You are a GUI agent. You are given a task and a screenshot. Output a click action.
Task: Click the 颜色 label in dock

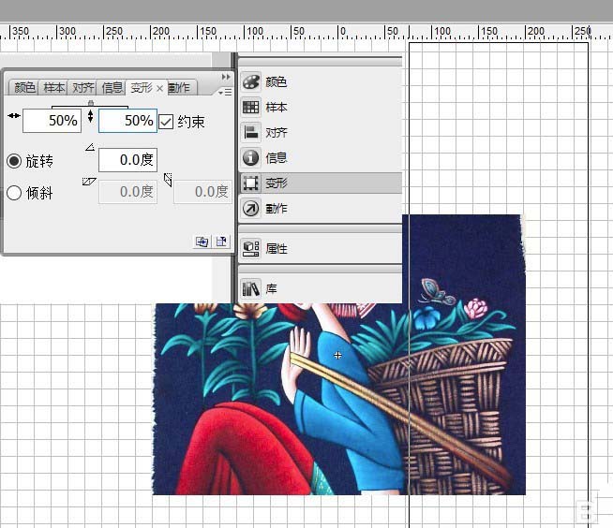click(x=277, y=81)
